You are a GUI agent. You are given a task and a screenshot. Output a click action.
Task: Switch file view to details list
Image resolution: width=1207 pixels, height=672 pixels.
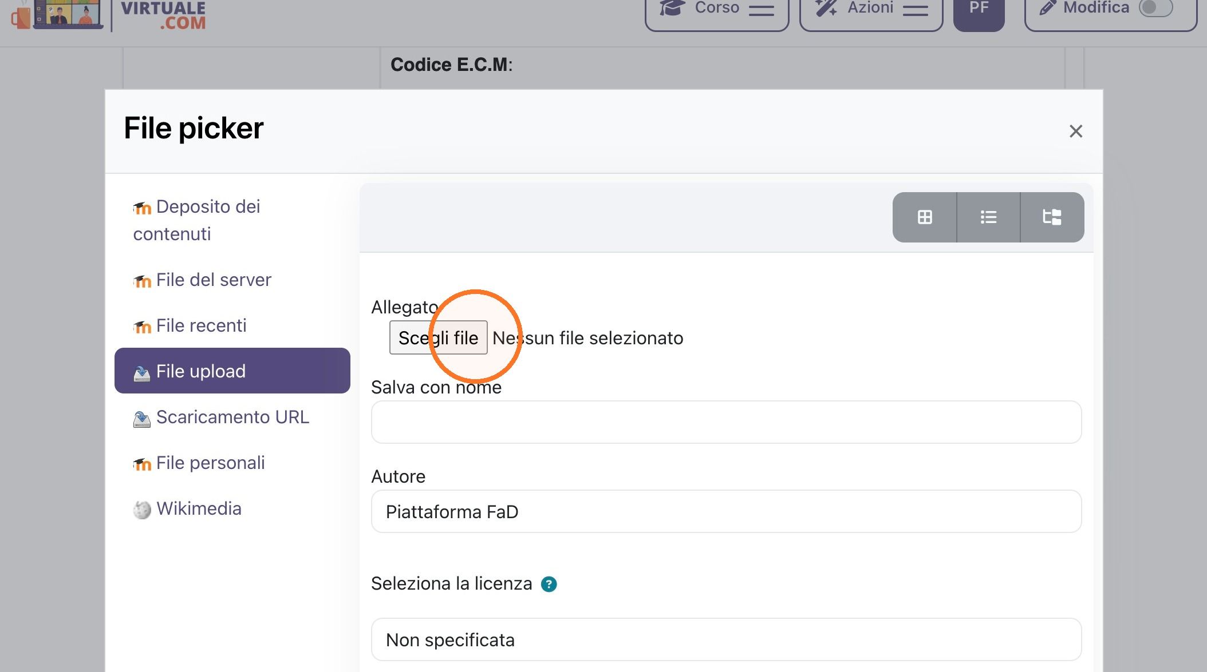[x=988, y=217]
